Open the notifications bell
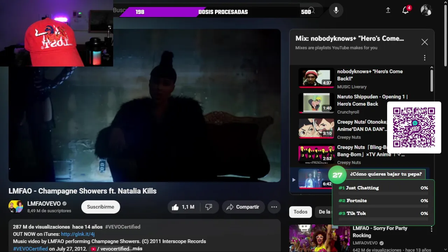 [x=406, y=10]
